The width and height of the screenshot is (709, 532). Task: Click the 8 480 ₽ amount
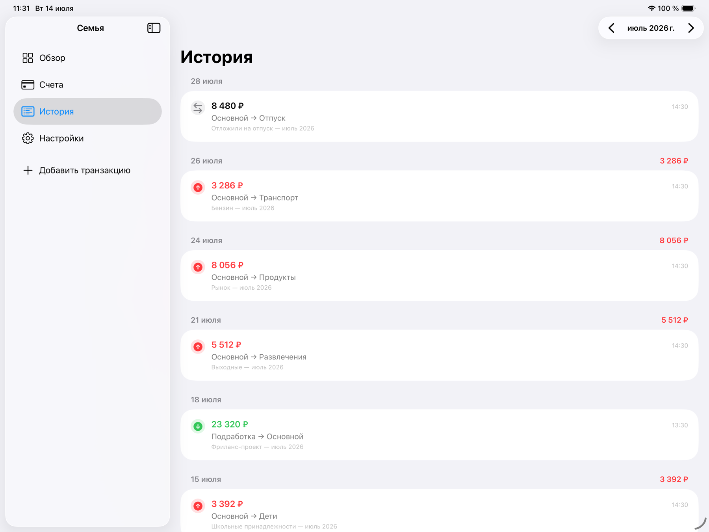[228, 106]
